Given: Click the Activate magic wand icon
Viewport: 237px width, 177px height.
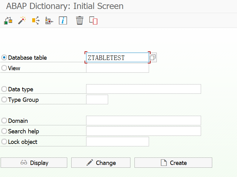Looking at the screenshot, I should click(x=22, y=21).
